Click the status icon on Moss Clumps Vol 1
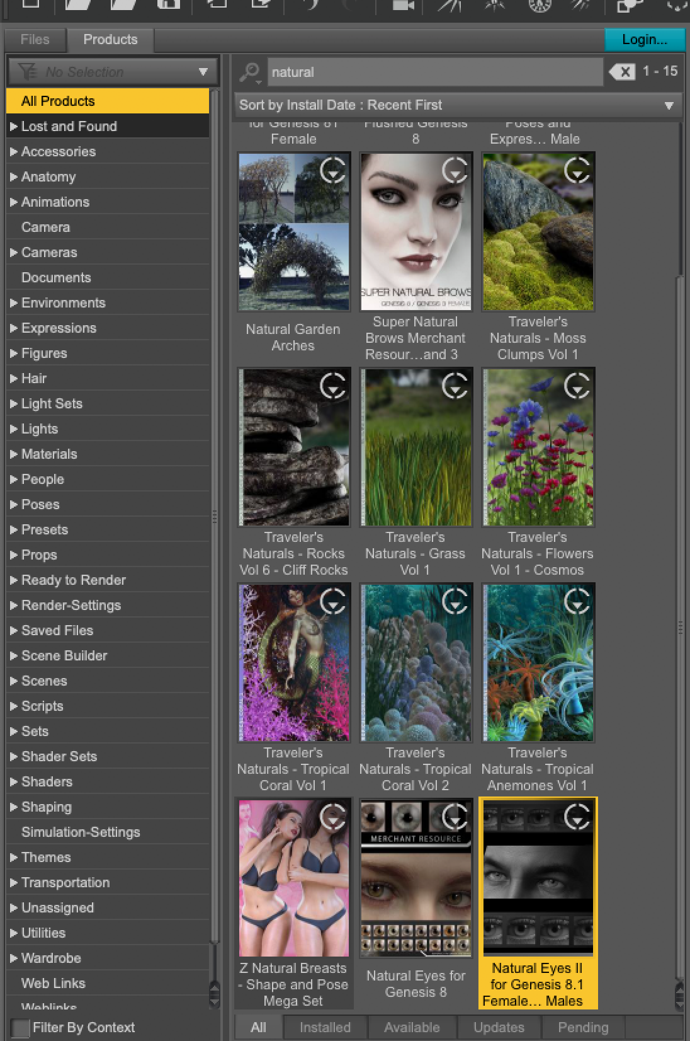The height and width of the screenshot is (1041, 690). click(577, 170)
